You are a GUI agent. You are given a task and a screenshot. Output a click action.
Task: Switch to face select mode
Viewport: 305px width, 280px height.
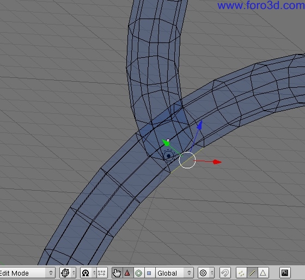[263, 273]
